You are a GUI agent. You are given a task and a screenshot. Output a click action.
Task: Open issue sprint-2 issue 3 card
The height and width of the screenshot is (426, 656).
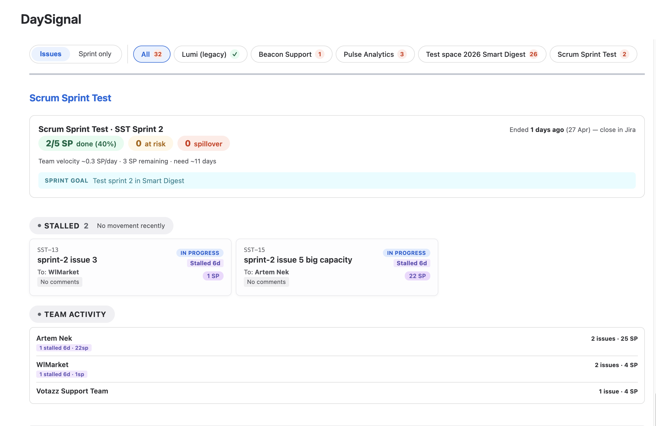(67, 260)
